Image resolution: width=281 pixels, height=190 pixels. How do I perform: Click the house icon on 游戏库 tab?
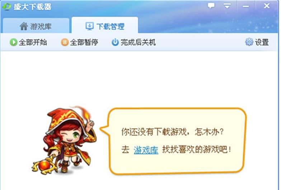point(24,26)
